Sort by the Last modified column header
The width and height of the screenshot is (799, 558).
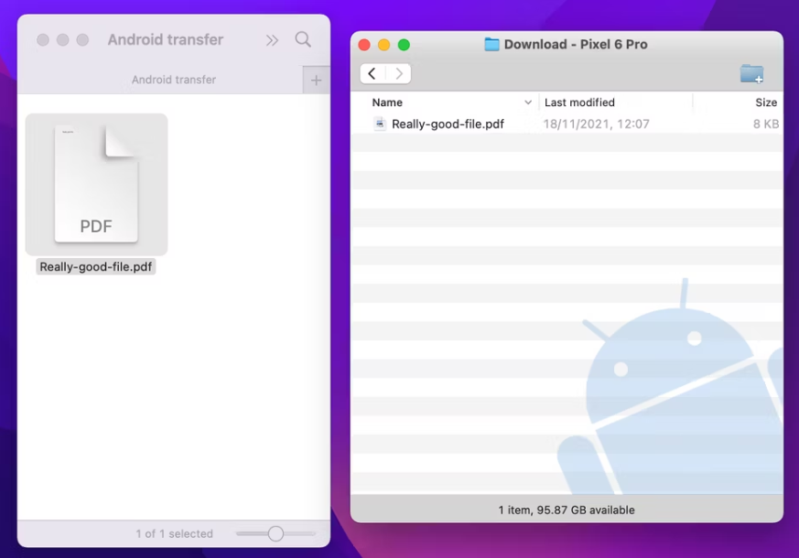pos(579,102)
